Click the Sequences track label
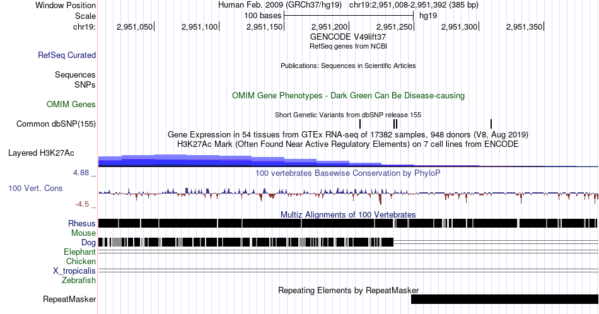Viewport: 599px width, 314px height. click(75, 74)
